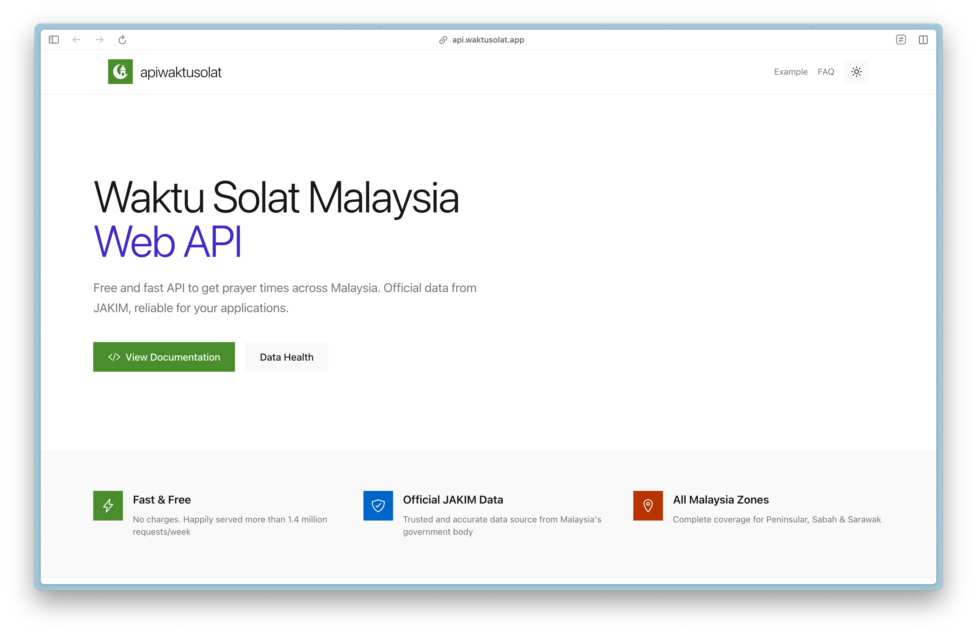Click the Fast & Free feature title
The image size is (977, 636).
(x=162, y=499)
